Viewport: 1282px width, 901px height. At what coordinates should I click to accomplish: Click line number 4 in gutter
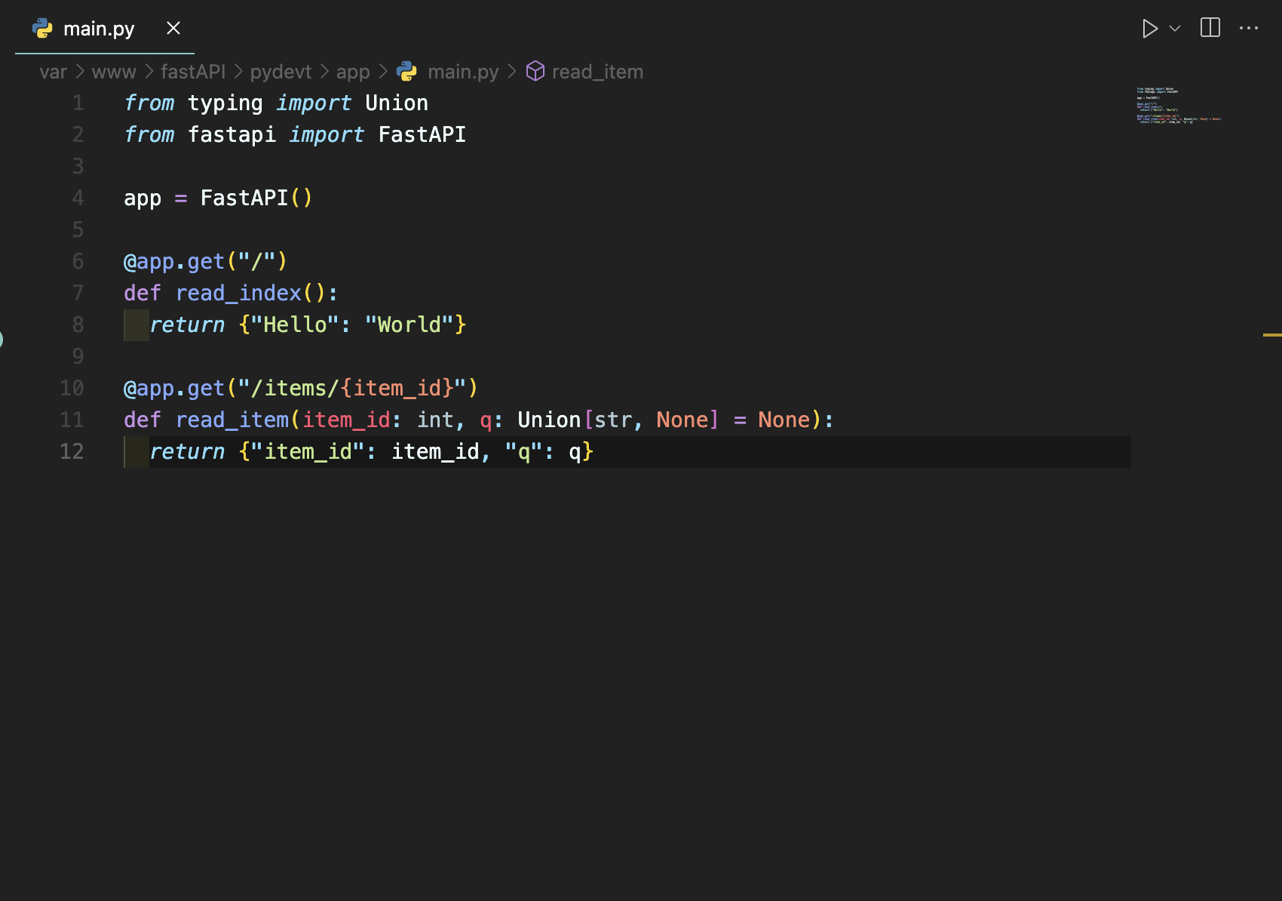(x=78, y=198)
